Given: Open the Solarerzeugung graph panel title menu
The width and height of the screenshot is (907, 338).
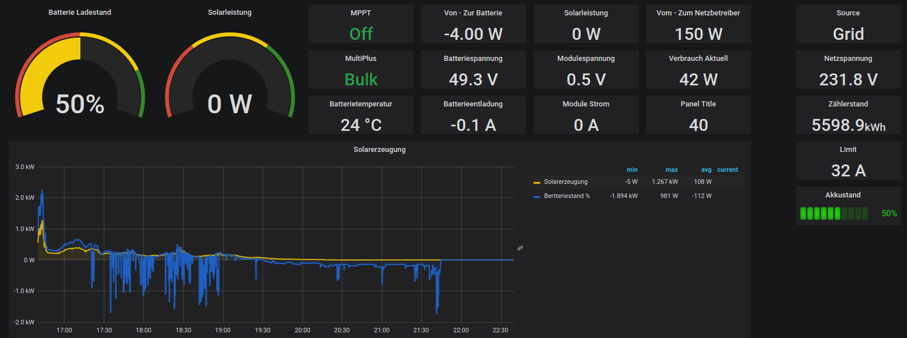Looking at the screenshot, I should pos(379,150).
